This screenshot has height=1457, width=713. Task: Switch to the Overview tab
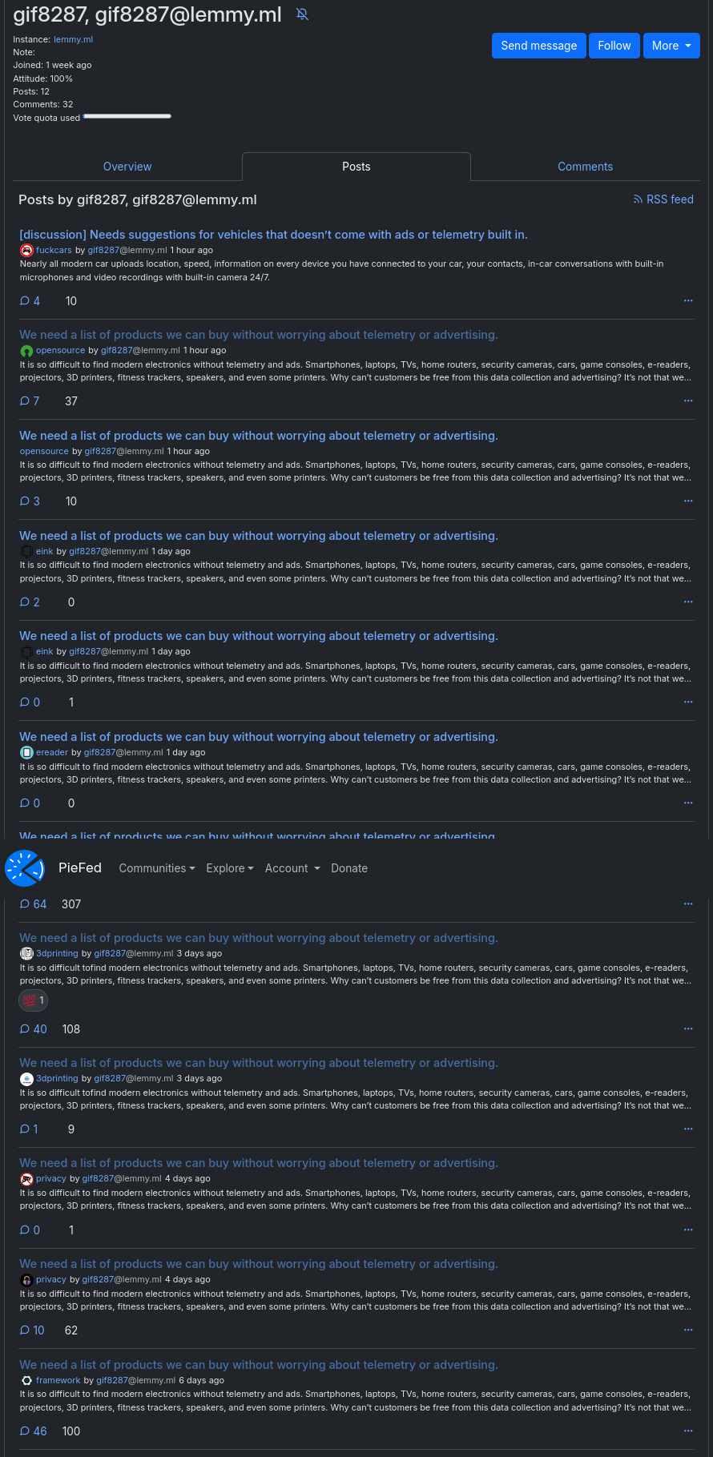coord(127,167)
